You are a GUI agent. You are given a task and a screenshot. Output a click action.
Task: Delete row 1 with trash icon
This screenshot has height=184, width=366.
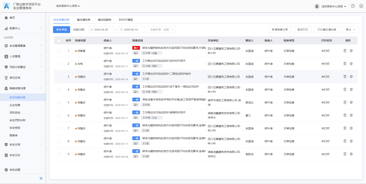pyautogui.click(x=345, y=51)
